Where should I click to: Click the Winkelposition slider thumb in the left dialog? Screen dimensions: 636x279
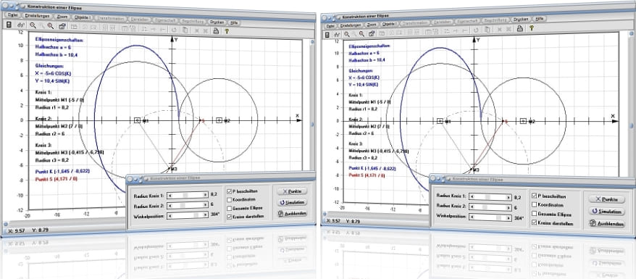pos(196,215)
